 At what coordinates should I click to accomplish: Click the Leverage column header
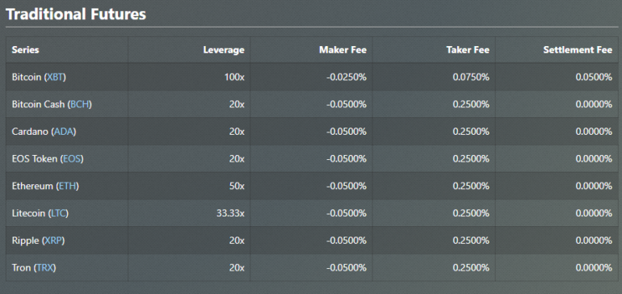pyautogui.click(x=224, y=50)
